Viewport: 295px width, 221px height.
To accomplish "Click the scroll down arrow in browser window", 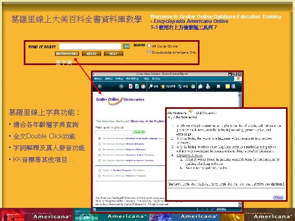I will pos(240,205).
